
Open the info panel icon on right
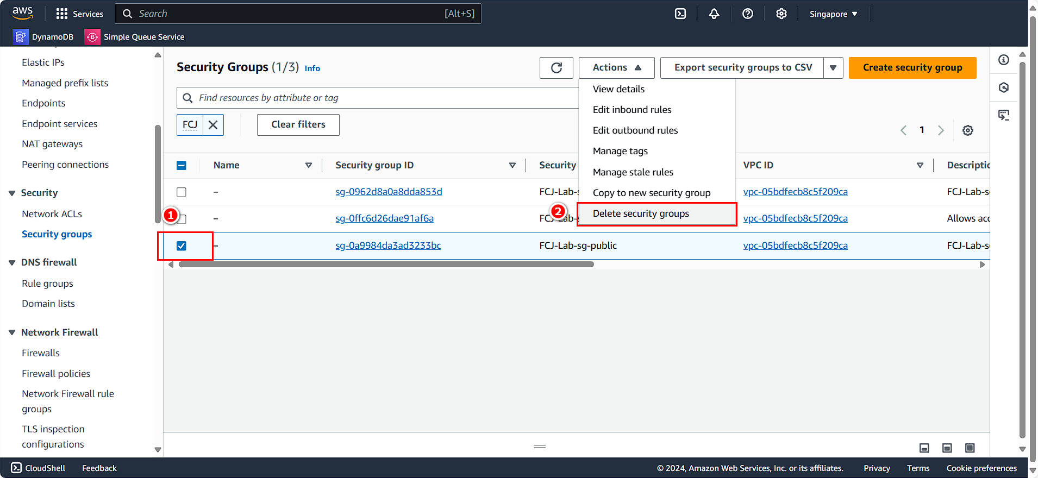pos(1004,60)
